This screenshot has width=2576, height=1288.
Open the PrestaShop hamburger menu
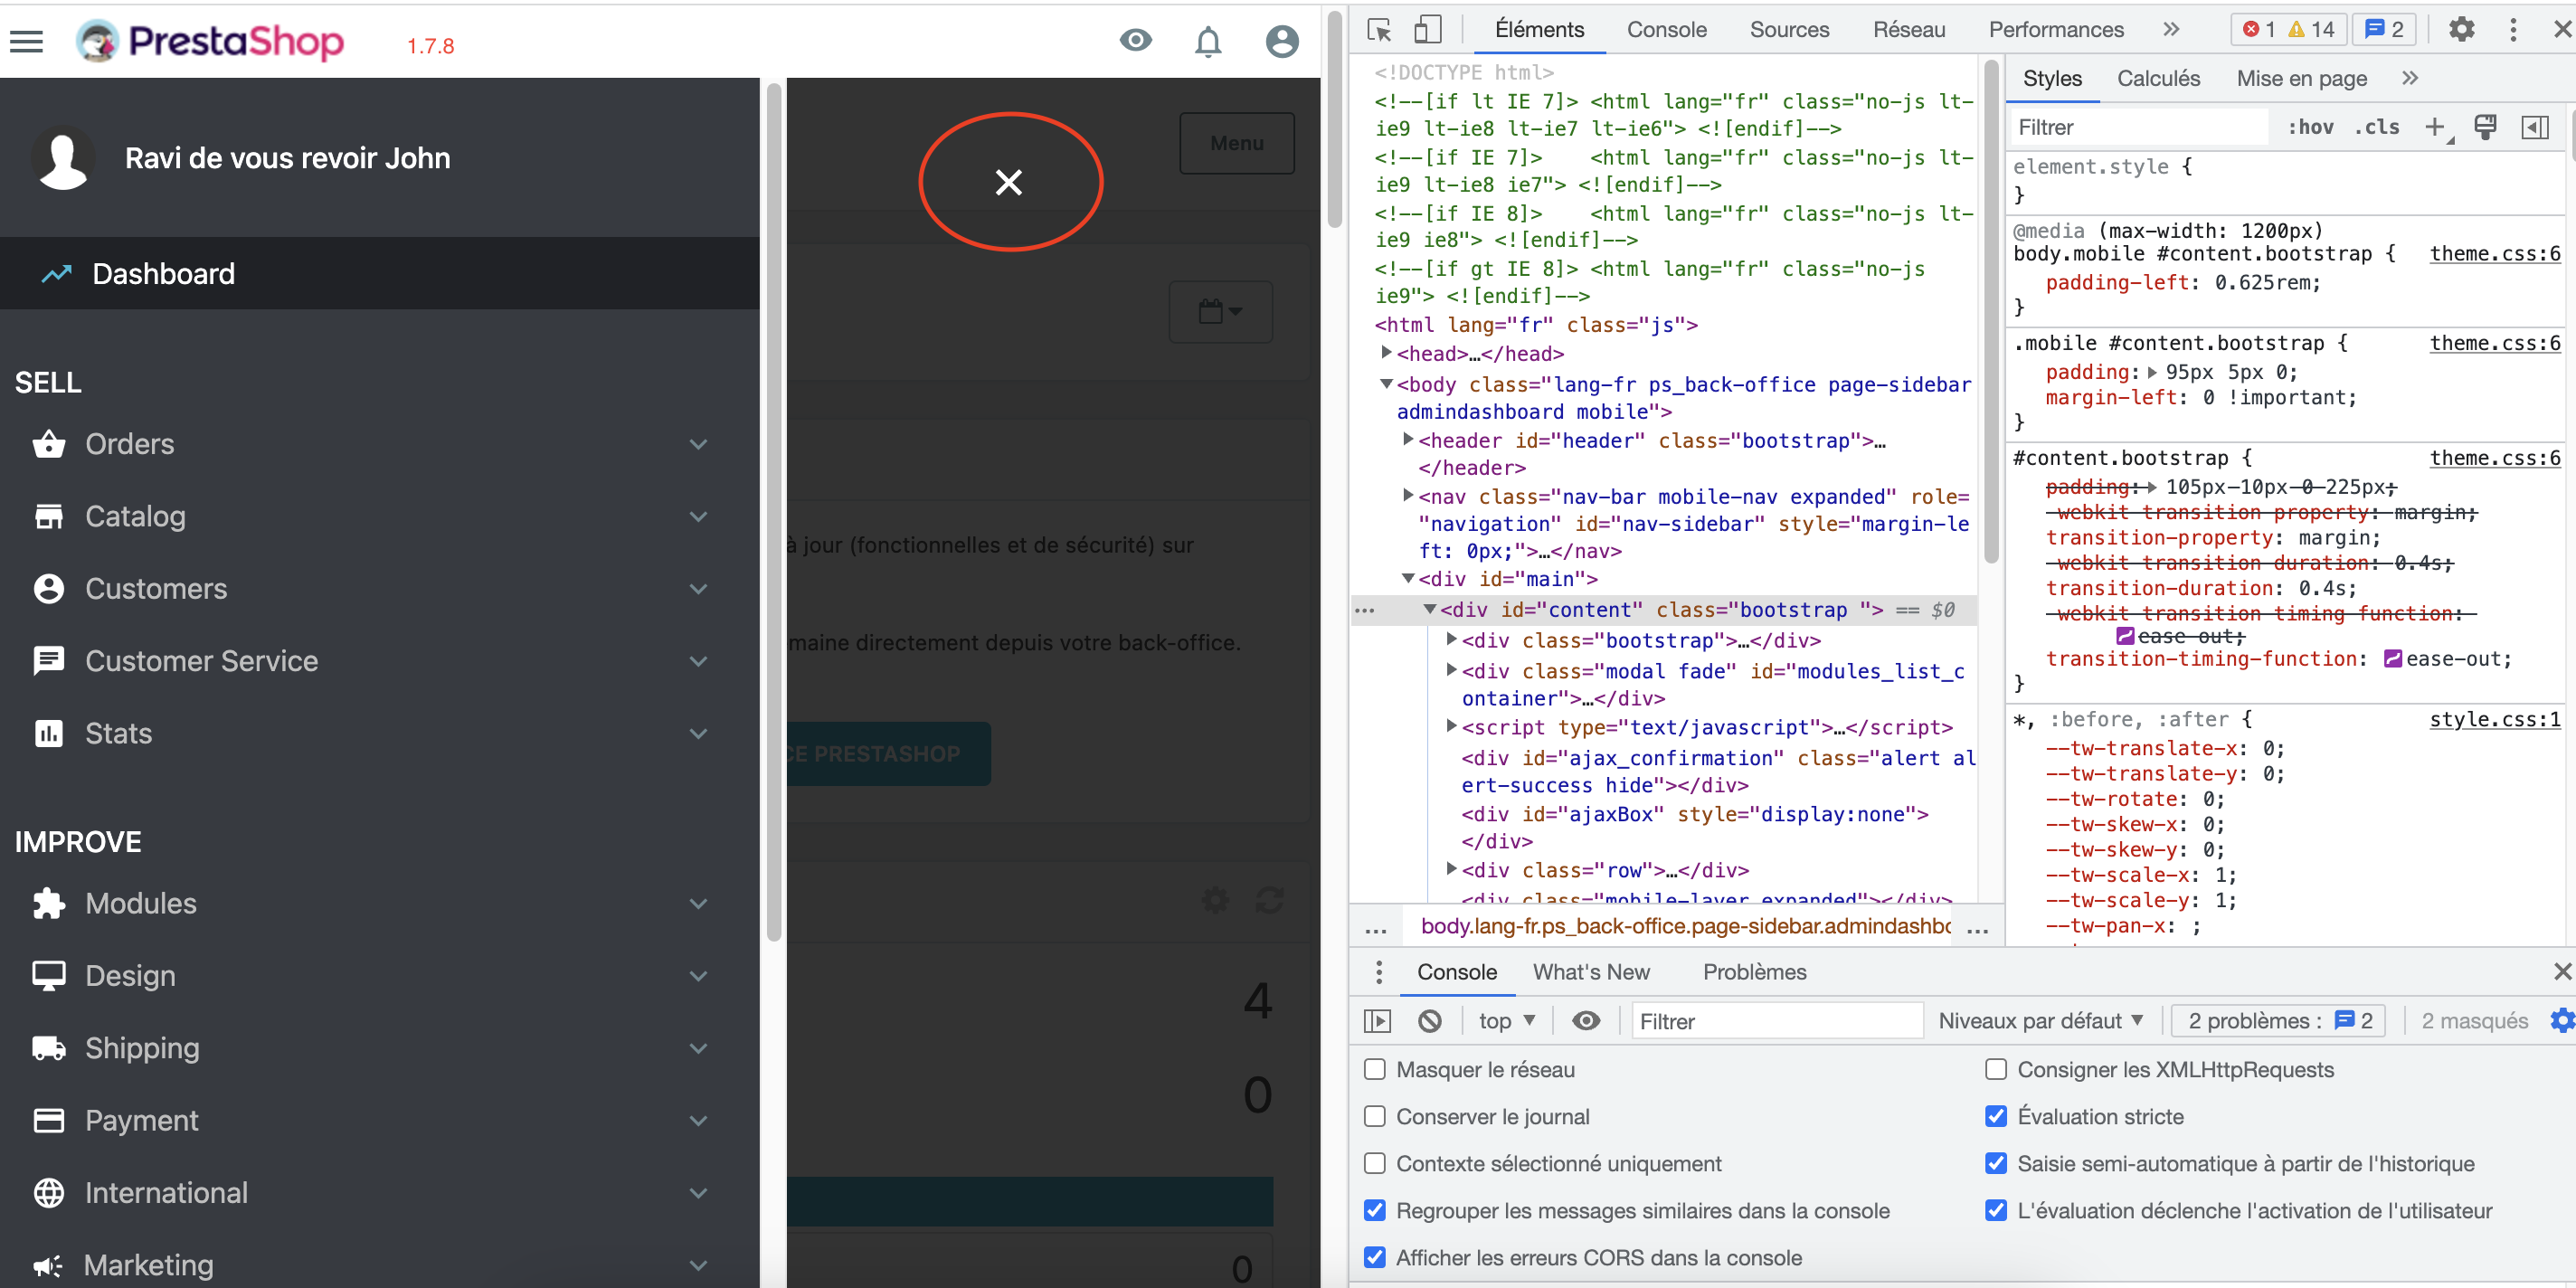click(x=26, y=41)
